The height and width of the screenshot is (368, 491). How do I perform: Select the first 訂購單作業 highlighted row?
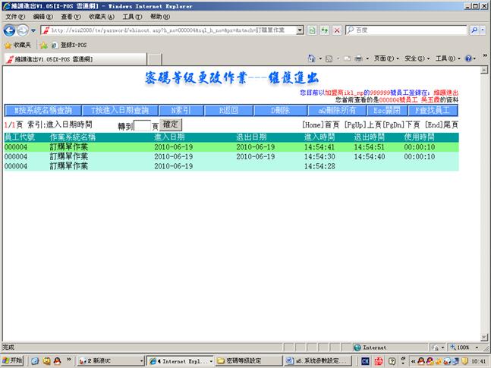[x=68, y=146]
